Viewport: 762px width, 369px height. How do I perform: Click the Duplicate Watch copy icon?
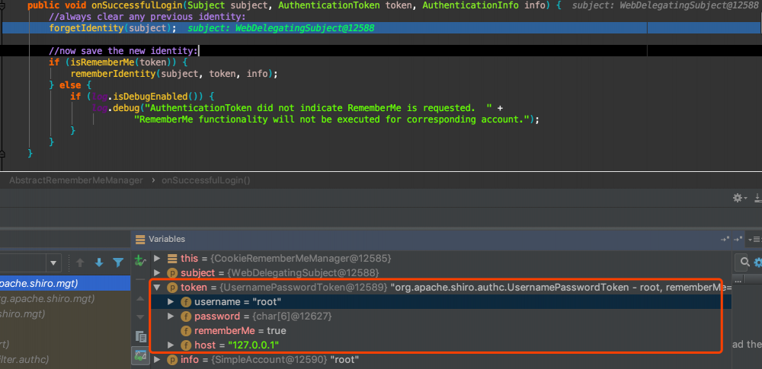coord(140,336)
